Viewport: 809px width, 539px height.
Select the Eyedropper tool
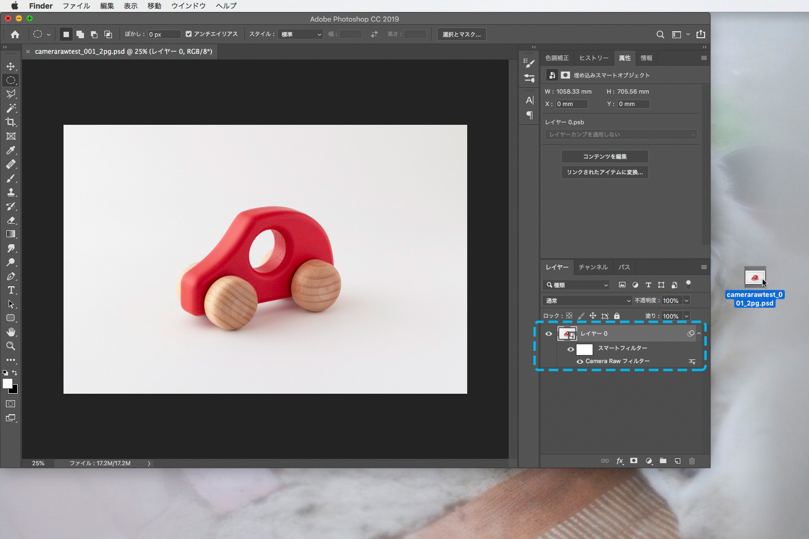click(11, 151)
